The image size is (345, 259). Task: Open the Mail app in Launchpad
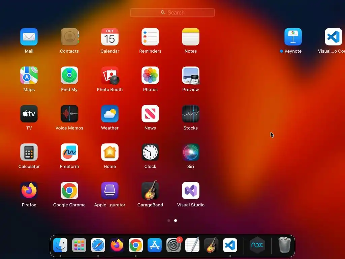29,37
